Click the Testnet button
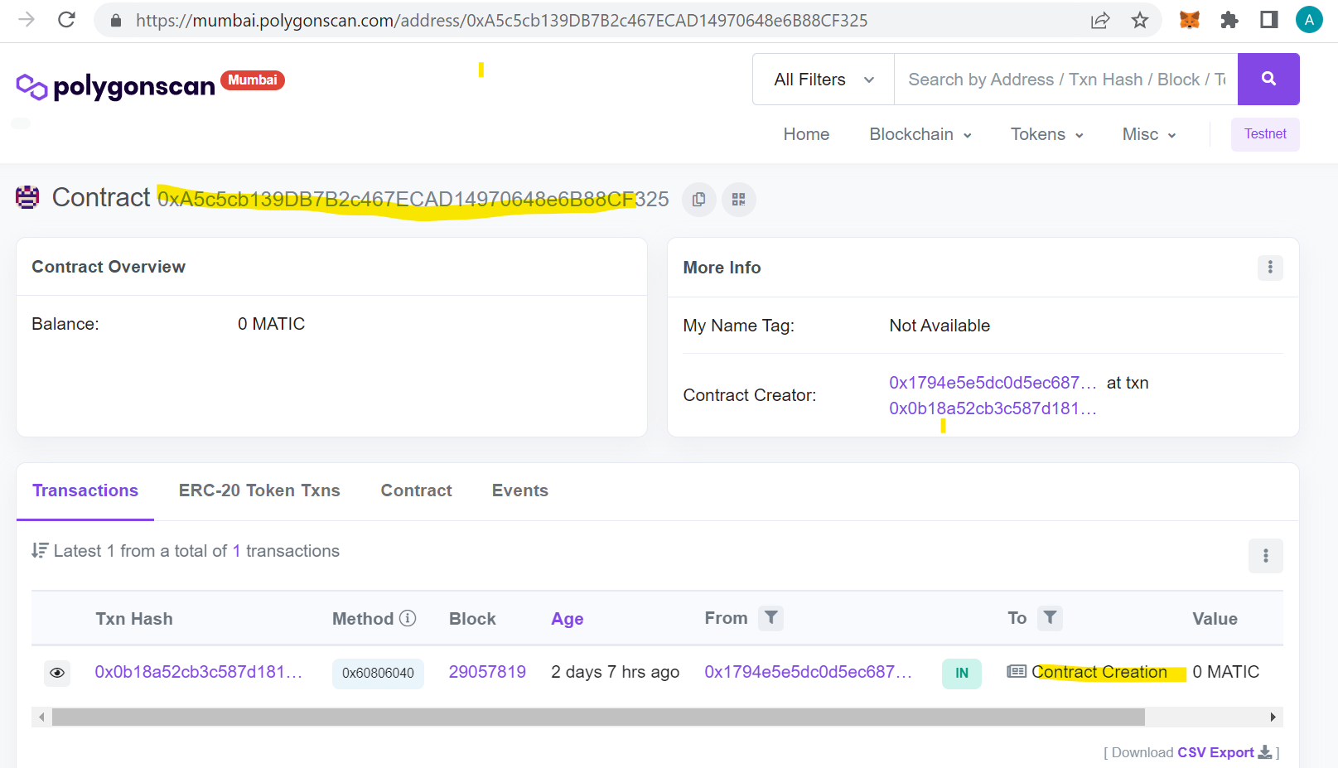Viewport: 1338px width, 768px height. point(1265,134)
